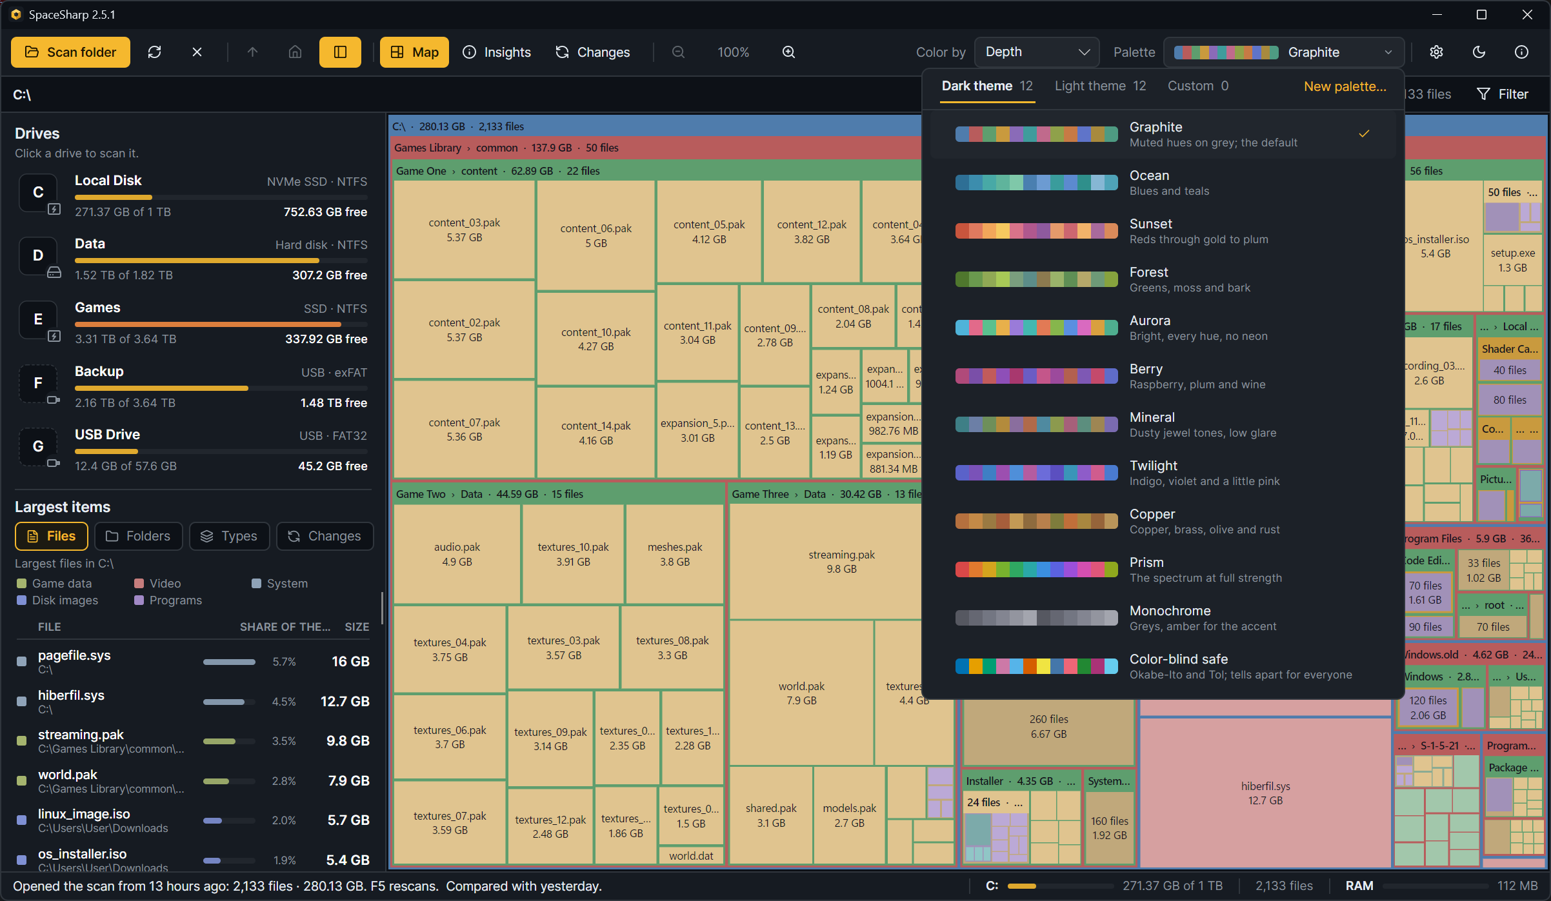Click the Filter funnel button
The width and height of the screenshot is (1551, 901).
click(x=1502, y=94)
